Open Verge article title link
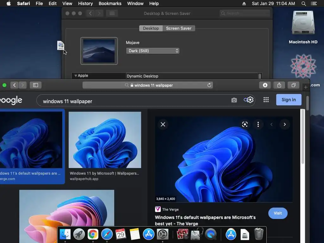Screen dimensions: 324x243 [x=205, y=221]
